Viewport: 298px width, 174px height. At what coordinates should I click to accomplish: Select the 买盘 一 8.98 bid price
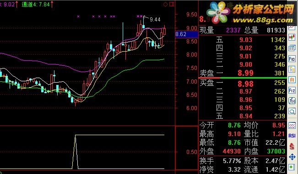[x=245, y=84]
